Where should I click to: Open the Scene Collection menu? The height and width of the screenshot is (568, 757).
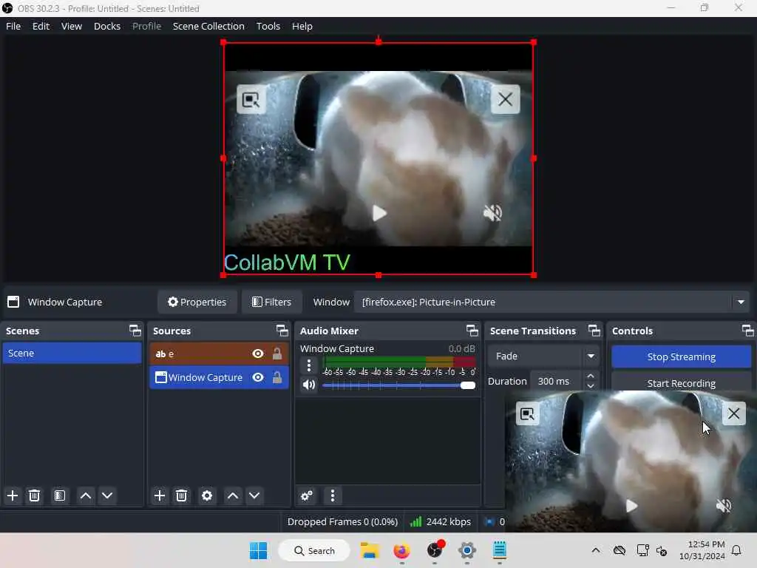pyautogui.click(x=208, y=26)
